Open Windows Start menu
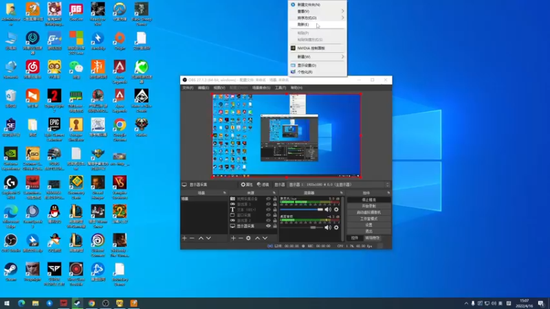This screenshot has height=309, width=550. [7, 304]
